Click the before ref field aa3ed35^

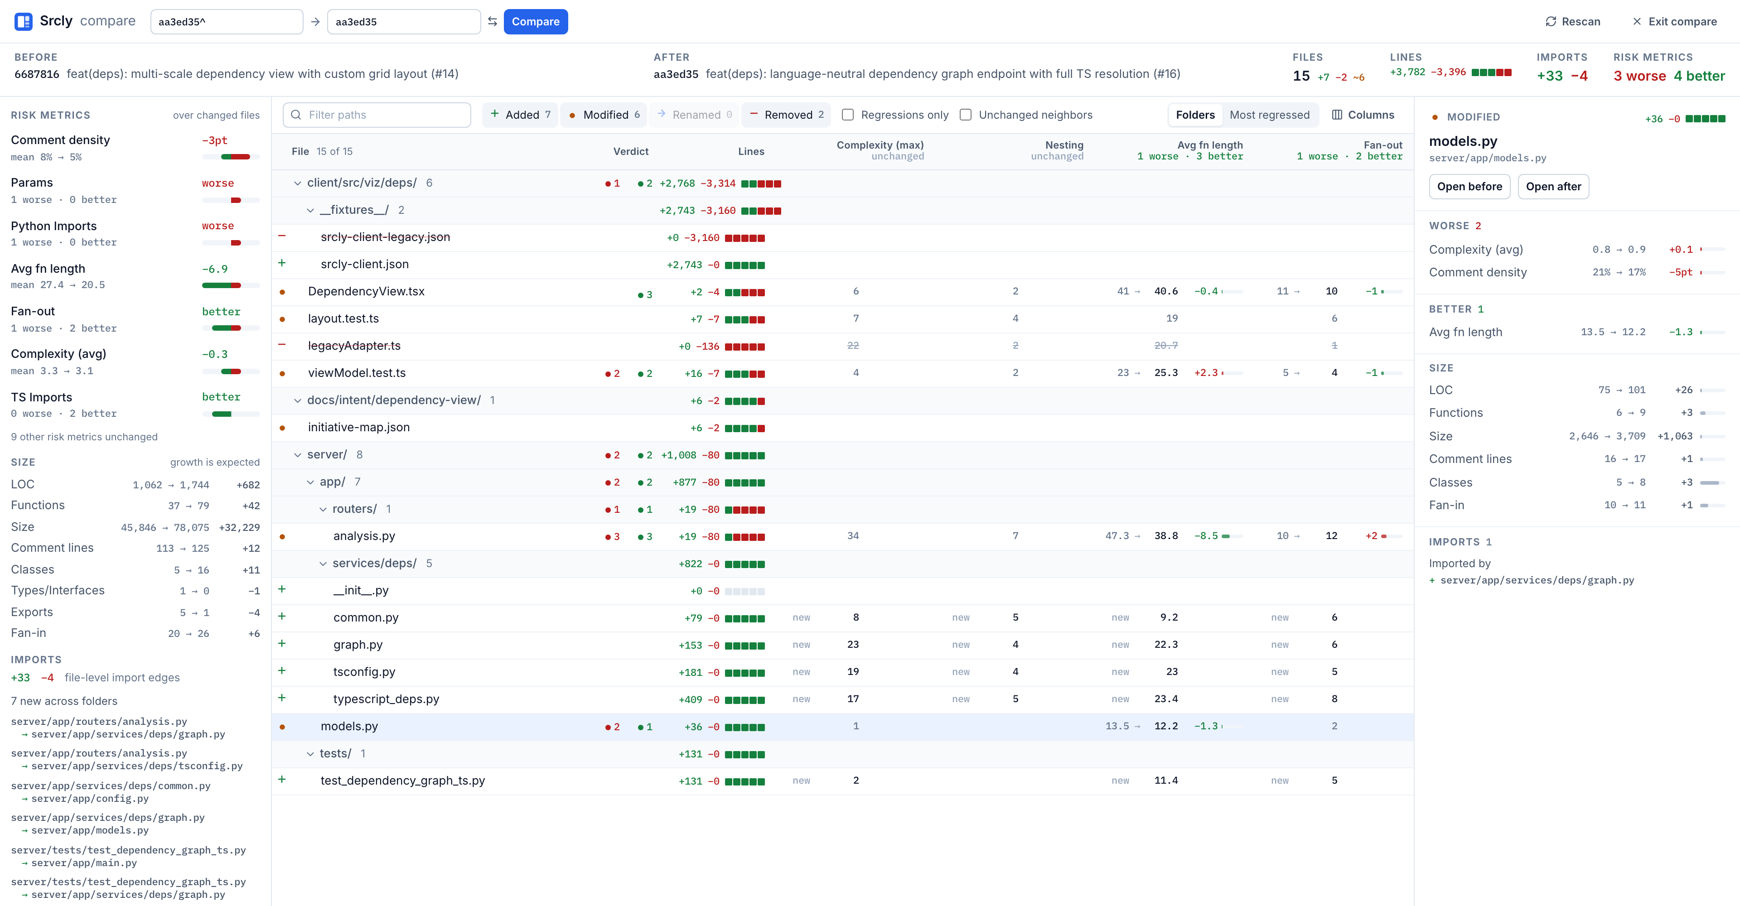coord(226,22)
